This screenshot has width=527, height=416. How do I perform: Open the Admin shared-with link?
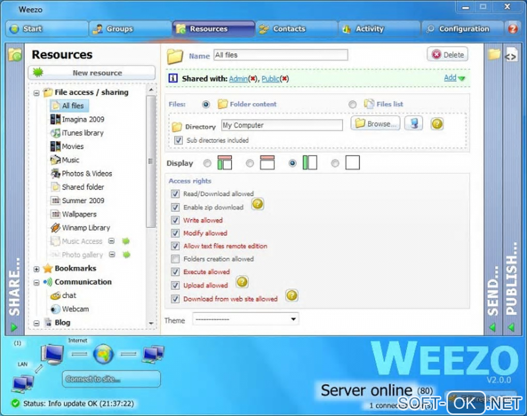point(238,79)
